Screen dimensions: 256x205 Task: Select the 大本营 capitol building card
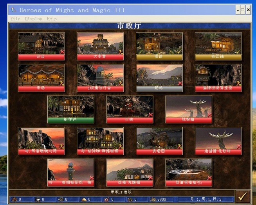(100, 46)
